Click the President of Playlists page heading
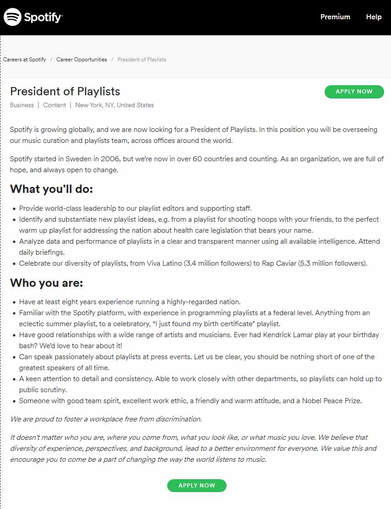 tap(65, 91)
